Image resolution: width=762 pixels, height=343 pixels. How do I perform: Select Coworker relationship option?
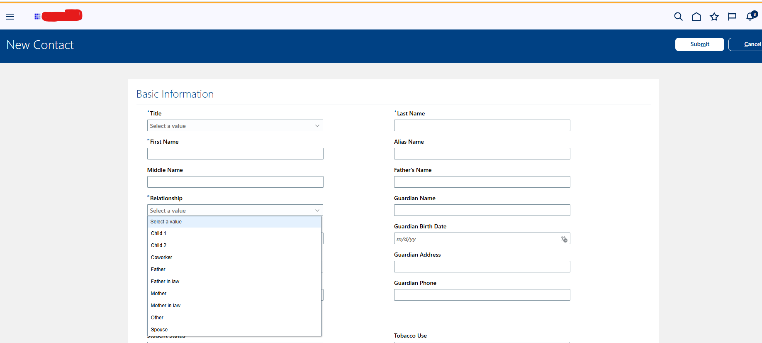(x=234, y=257)
